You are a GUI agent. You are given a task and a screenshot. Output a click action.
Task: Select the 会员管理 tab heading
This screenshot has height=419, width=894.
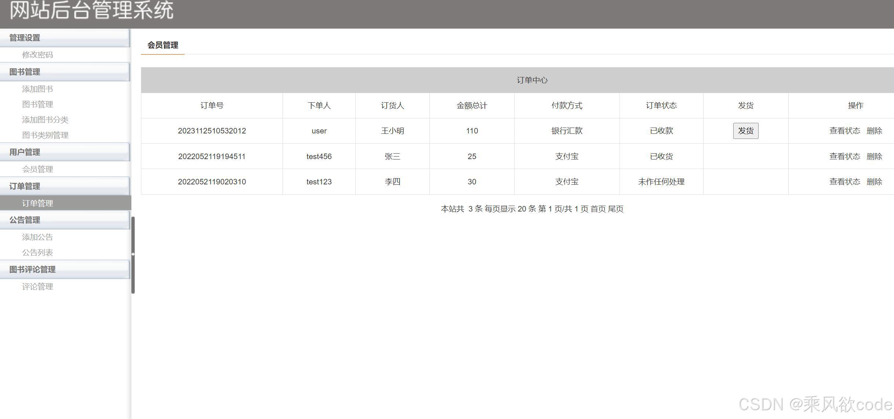tap(163, 45)
